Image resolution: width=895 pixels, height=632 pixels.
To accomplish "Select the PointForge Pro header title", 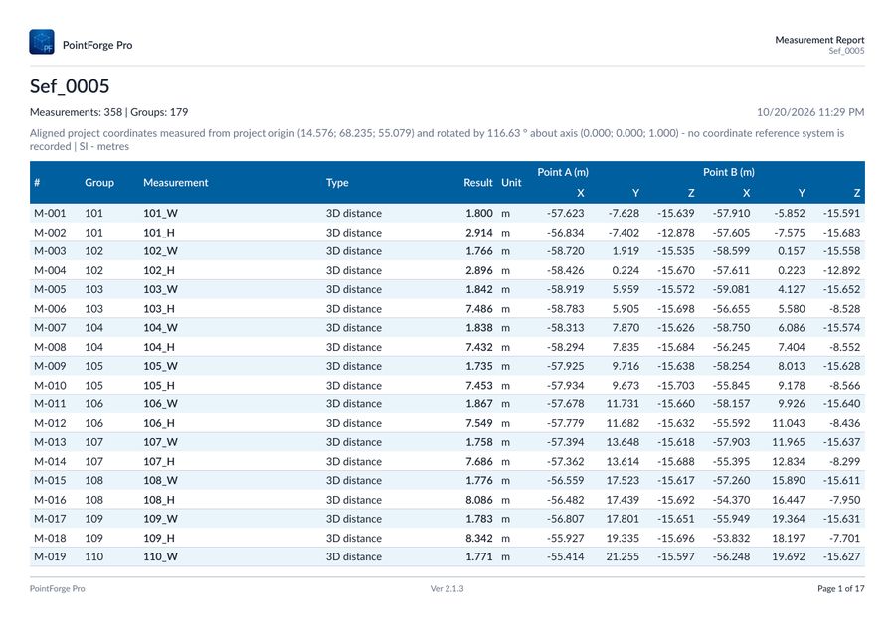I will pos(97,45).
